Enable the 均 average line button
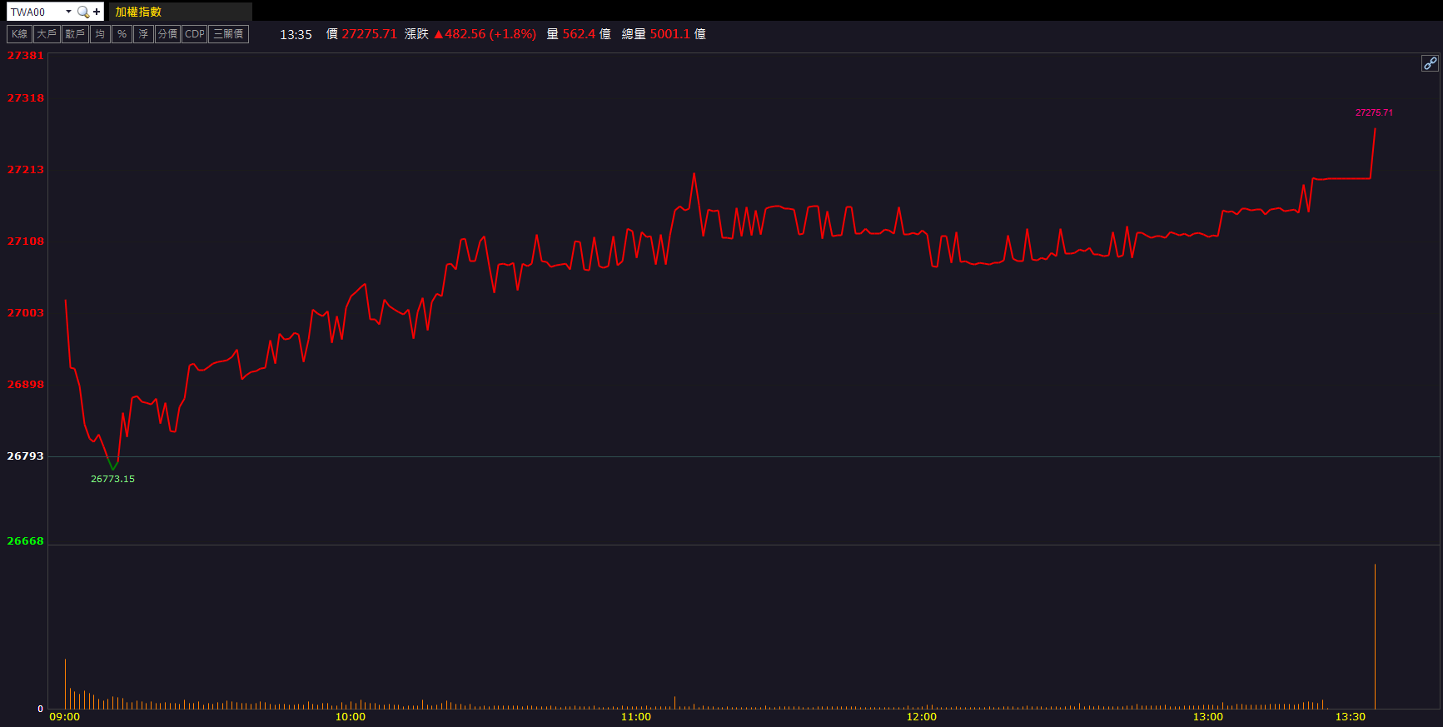This screenshot has height=727, width=1443. click(100, 34)
